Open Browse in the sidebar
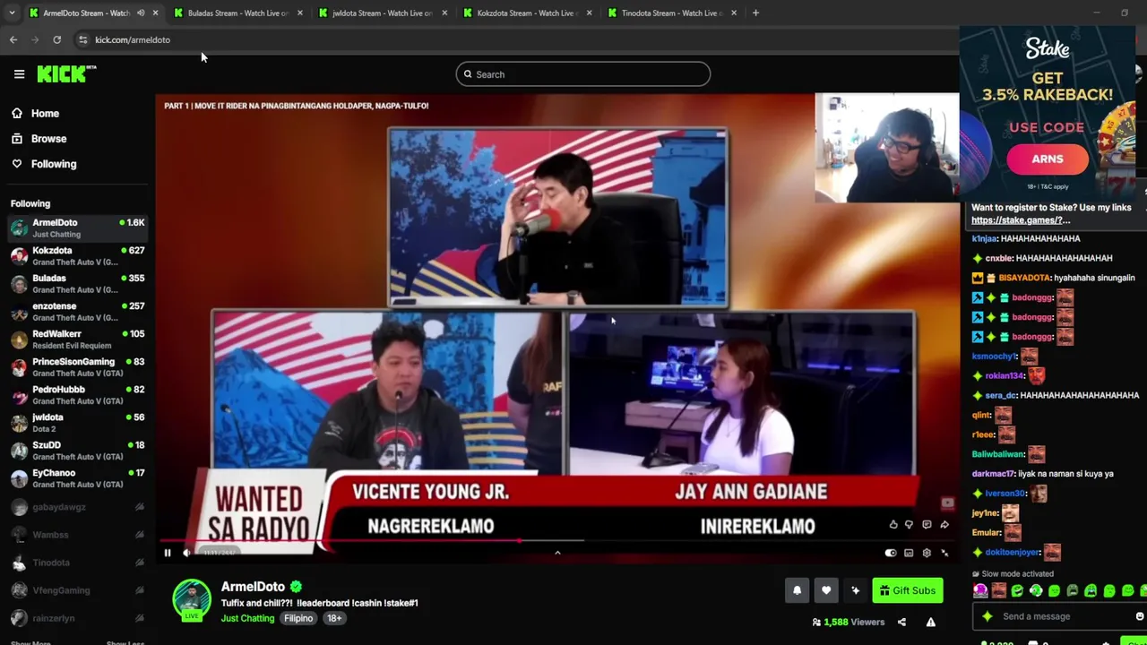The width and height of the screenshot is (1147, 645). 39,139
